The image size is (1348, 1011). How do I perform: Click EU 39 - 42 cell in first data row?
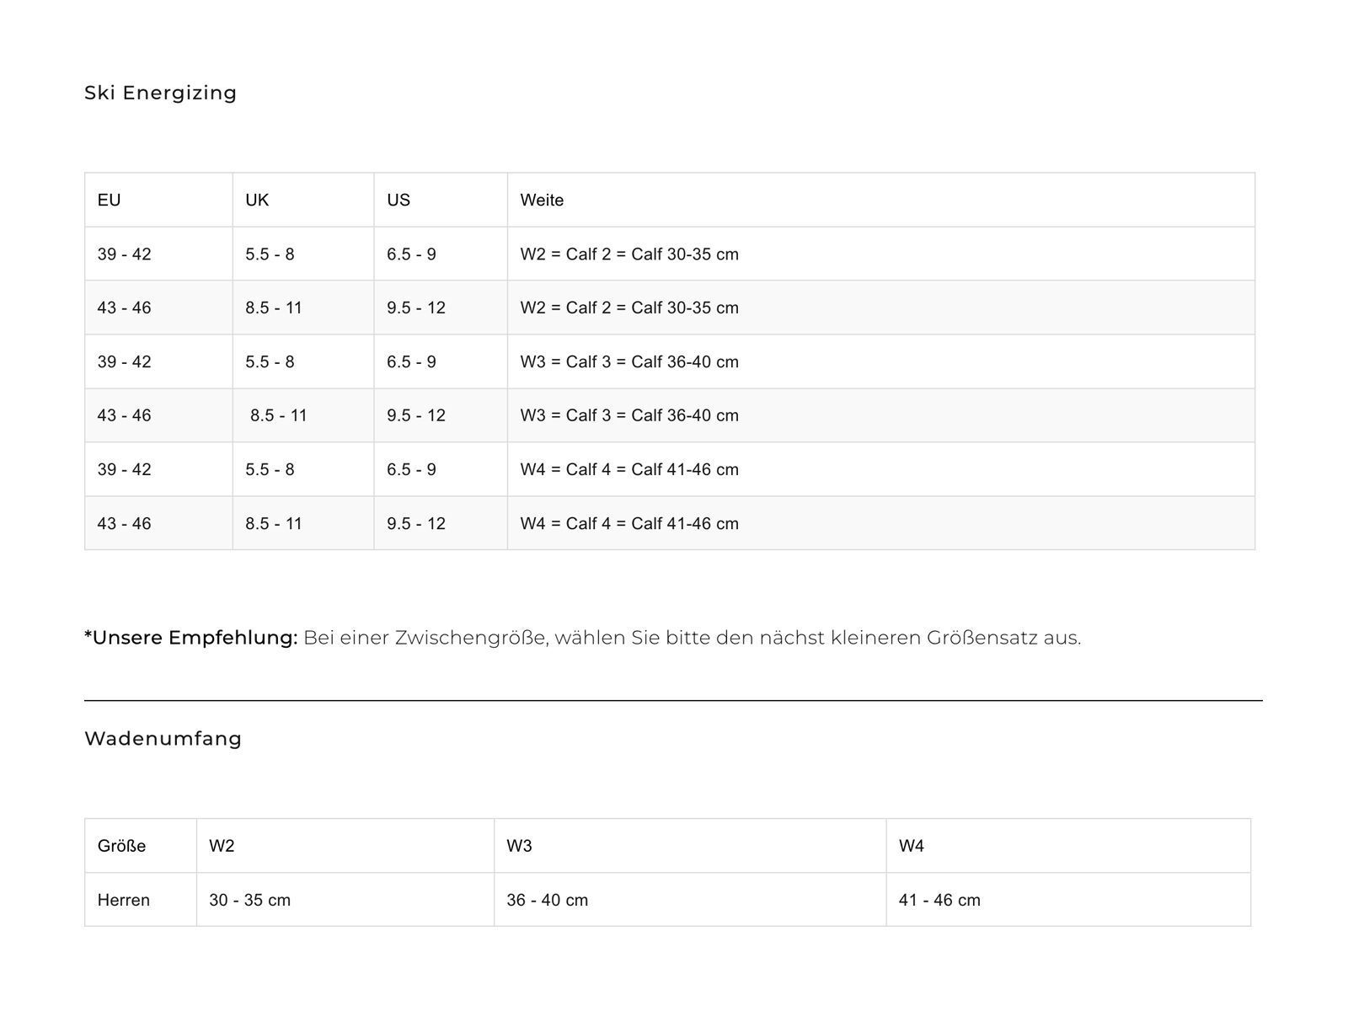(125, 254)
